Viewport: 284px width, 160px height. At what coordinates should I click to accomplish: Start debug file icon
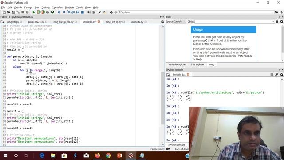click(x=59, y=12)
